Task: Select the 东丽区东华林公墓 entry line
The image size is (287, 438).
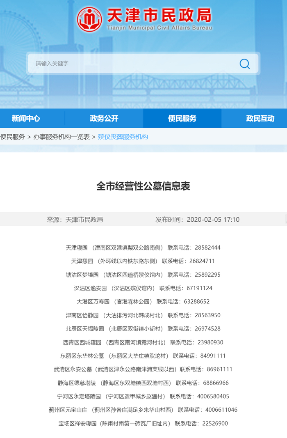Action: [143, 356]
